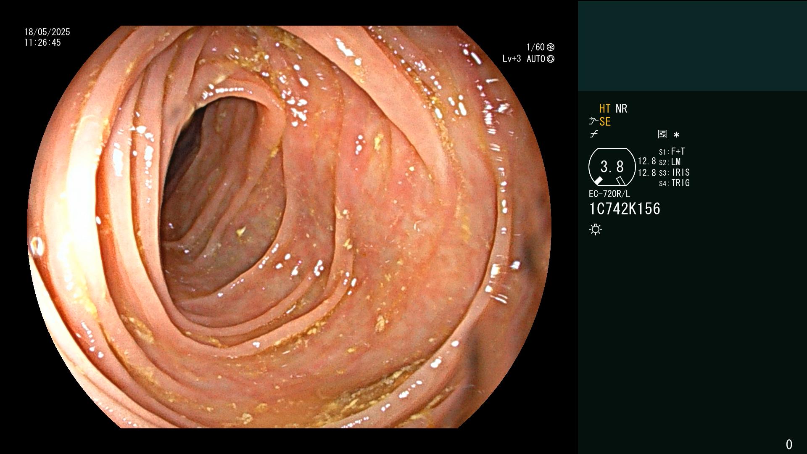Click the time 11:26:45

tap(42, 42)
